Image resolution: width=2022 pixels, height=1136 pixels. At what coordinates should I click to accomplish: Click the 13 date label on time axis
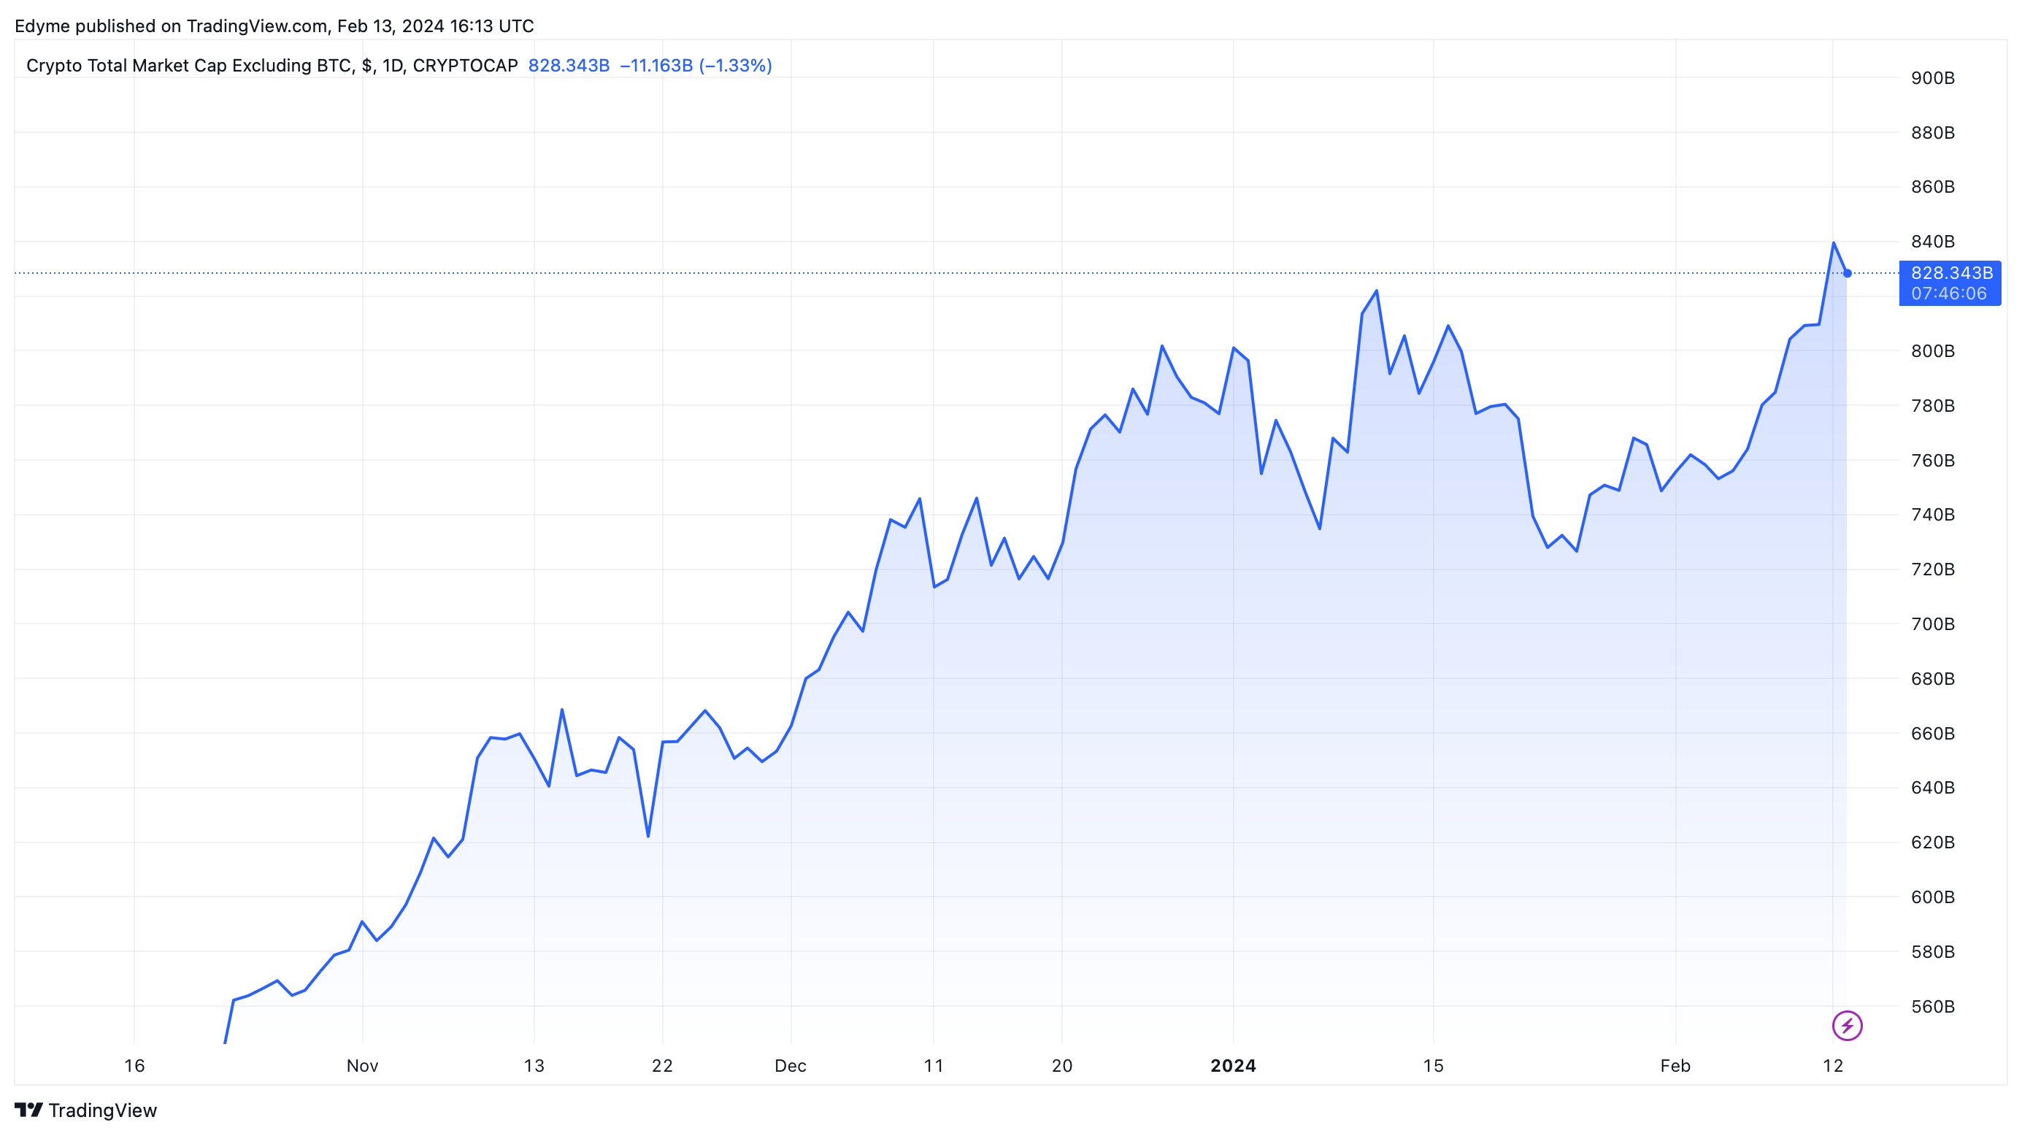click(534, 1065)
